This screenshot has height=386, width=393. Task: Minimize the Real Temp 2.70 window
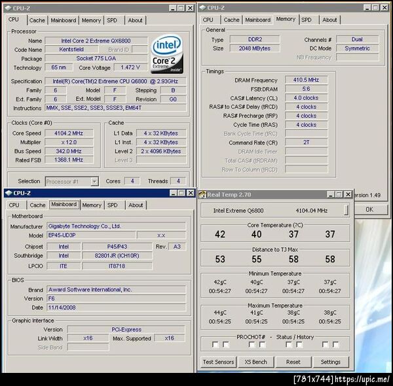coord(331,194)
